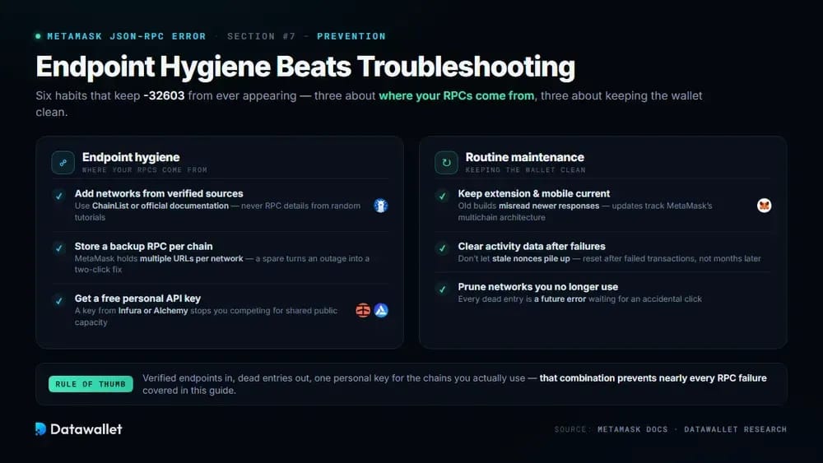Click the RULE OF THUMB badge

(91, 384)
